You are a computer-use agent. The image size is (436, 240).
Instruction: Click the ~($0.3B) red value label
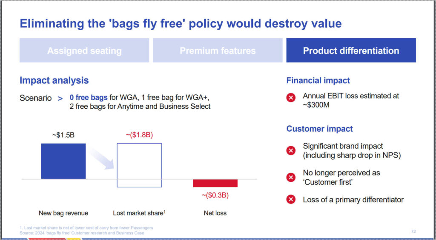pos(215,195)
